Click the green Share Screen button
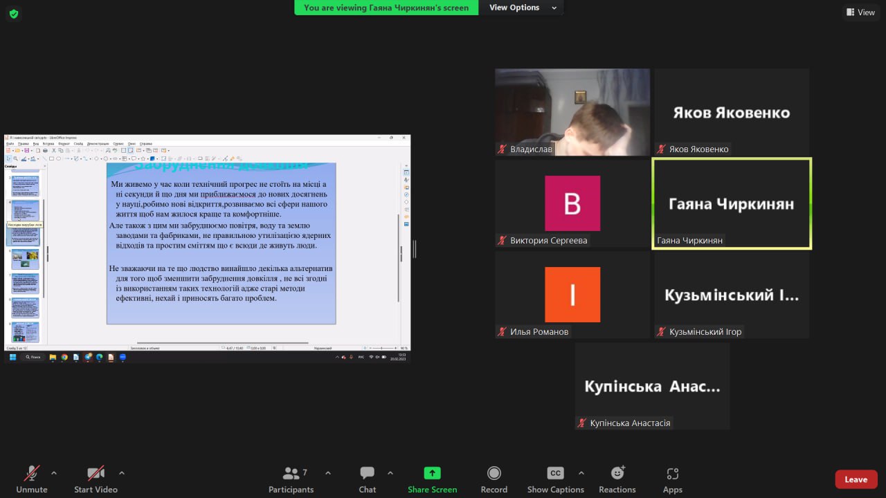This screenshot has width=886, height=498. (433, 479)
